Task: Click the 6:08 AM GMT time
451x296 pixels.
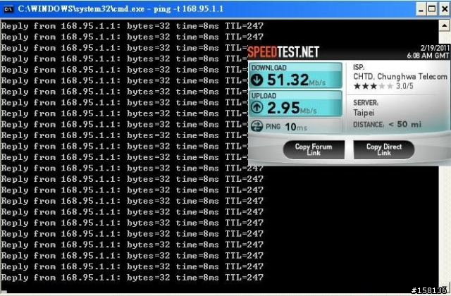Action: [428, 56]
